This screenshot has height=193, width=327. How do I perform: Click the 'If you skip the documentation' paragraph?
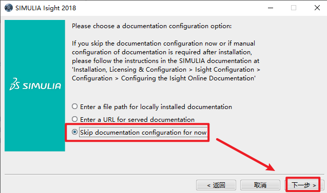click(x=166, y=61)
